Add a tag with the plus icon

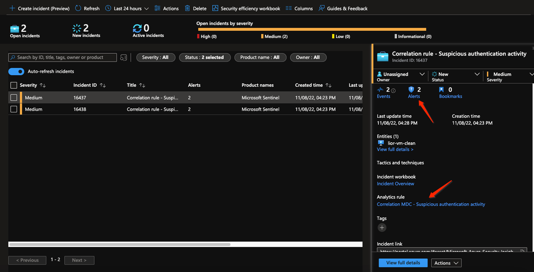[382, 227]
